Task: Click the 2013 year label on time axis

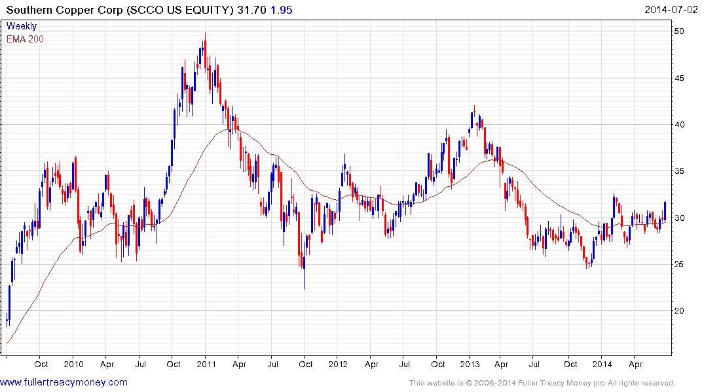Action: (470, 364)
